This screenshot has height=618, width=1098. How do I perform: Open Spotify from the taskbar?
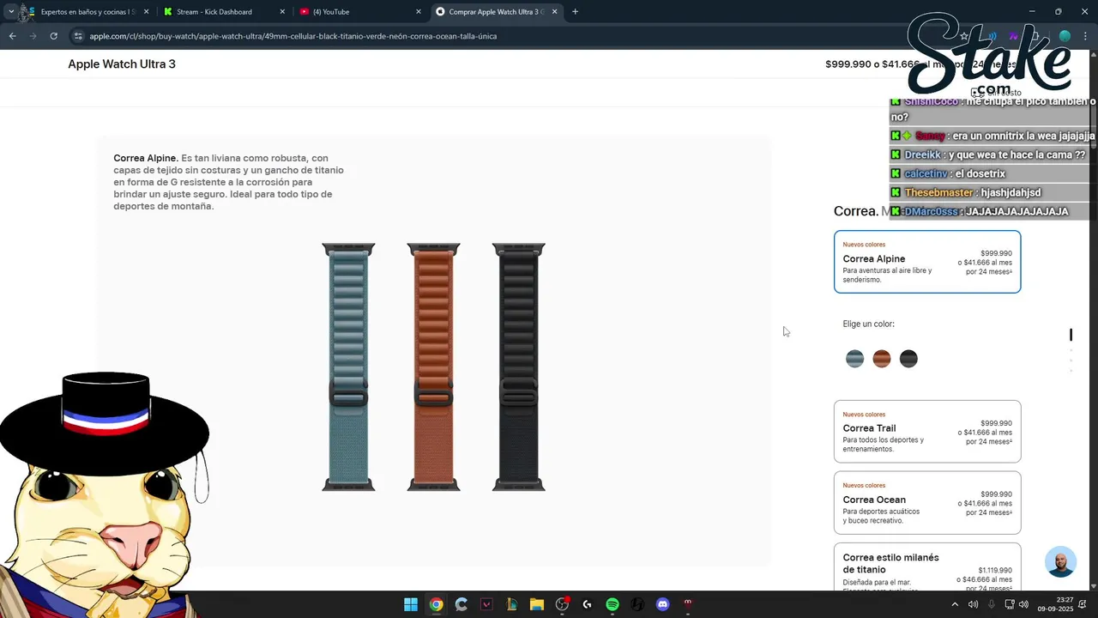(612, 604)
